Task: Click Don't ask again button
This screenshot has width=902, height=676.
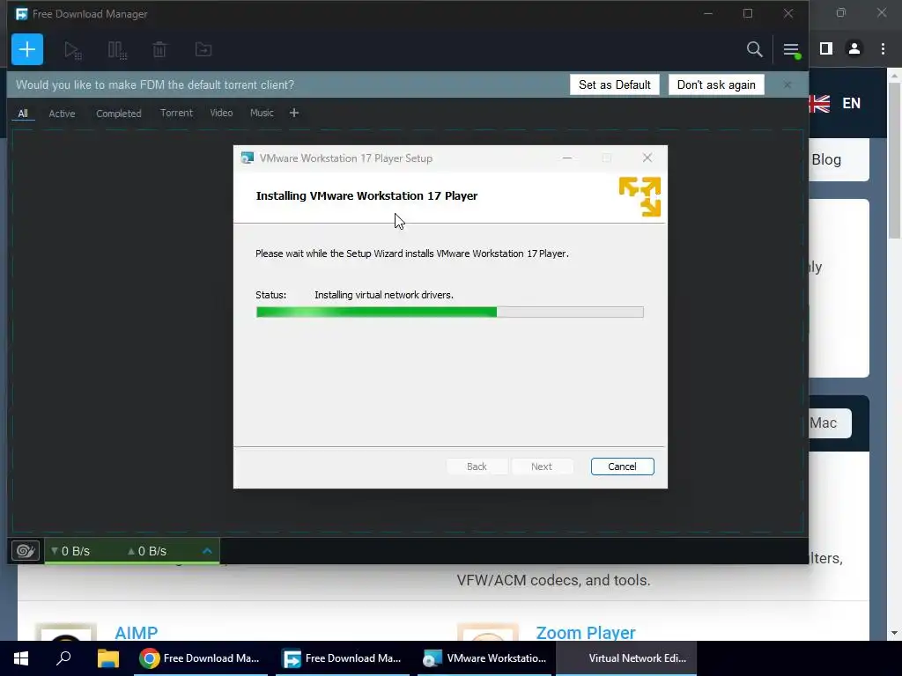Action: point(716,84)
